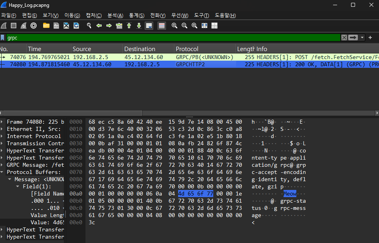This screenshot has width=379, height=243.
Task: Expand GRPC Message tree node
Action: pos(2,165)
